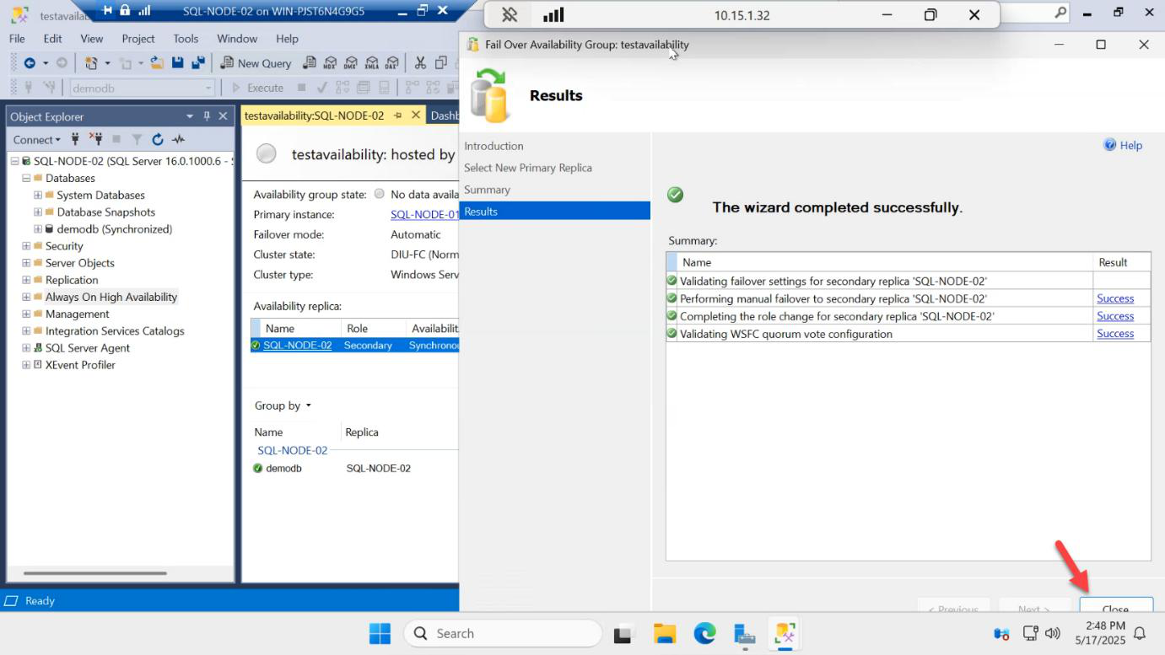1165x655 pixels.
Task: Click the Cut scissors icon
Action: coord(420,63)
